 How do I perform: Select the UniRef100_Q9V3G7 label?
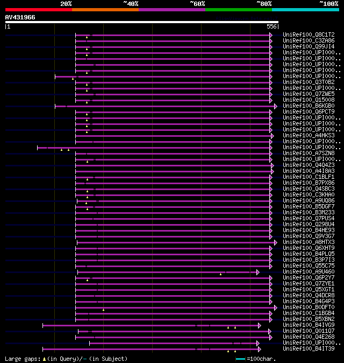309,236
